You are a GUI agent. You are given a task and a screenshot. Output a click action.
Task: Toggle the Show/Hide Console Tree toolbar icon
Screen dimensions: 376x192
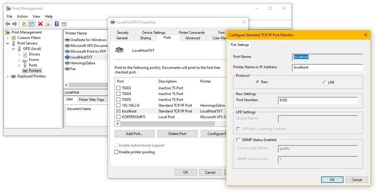(x=31, y=24)
